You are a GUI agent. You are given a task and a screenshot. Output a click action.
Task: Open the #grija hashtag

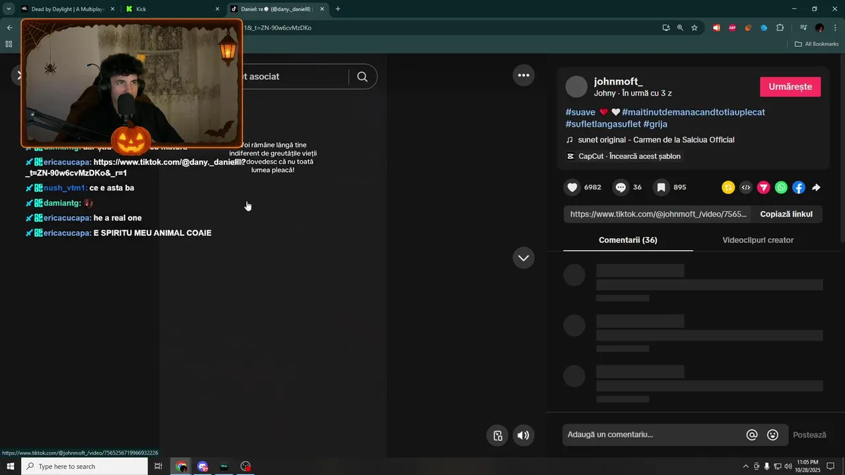[655, 124]
